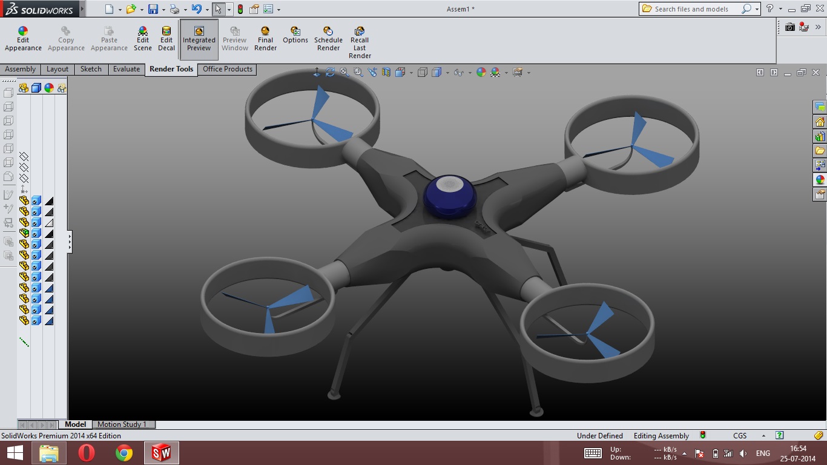Click Zoom to Area magnifier icon

point(358,72)
